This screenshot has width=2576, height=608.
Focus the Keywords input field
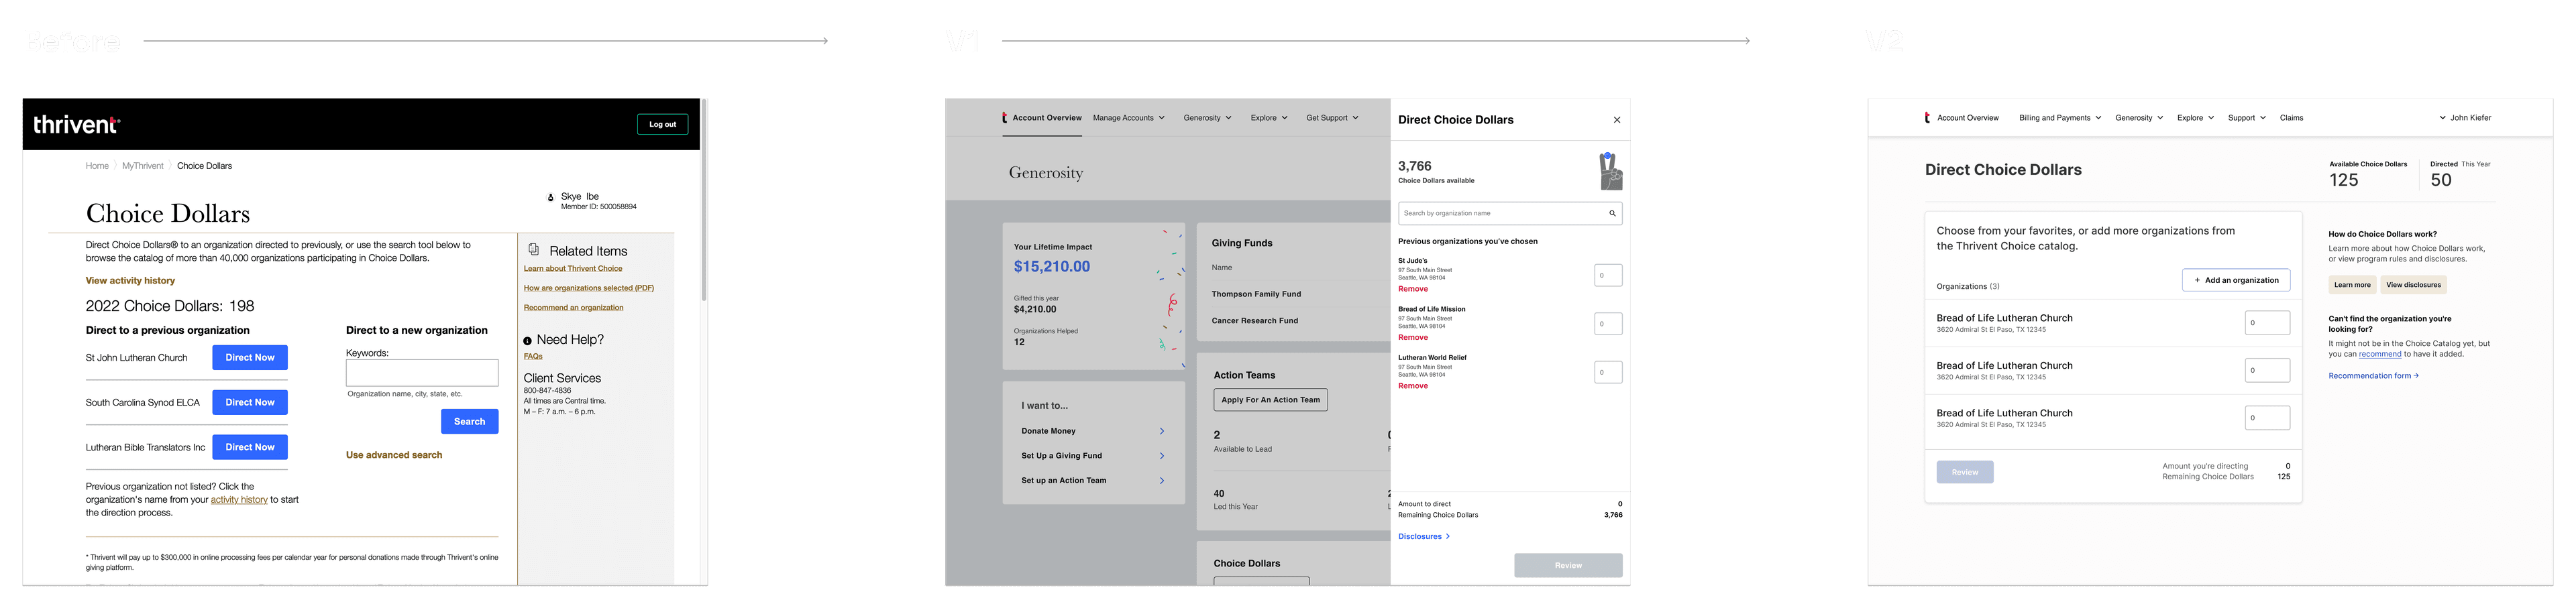pyautogui.click(x=422, y=373)
